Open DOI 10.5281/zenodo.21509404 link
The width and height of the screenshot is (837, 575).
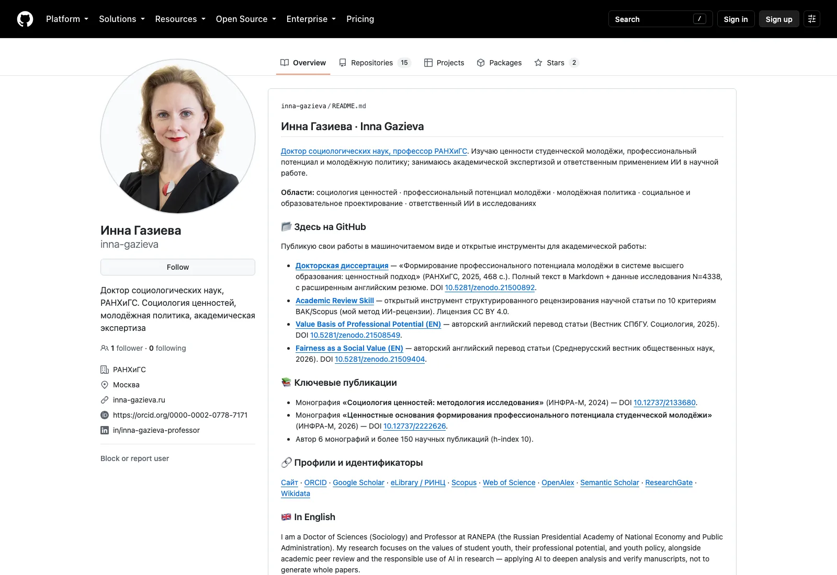pos(380,359)
